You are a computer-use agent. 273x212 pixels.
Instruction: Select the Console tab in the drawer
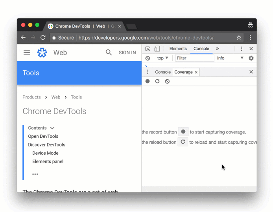[x=162, y=72]
